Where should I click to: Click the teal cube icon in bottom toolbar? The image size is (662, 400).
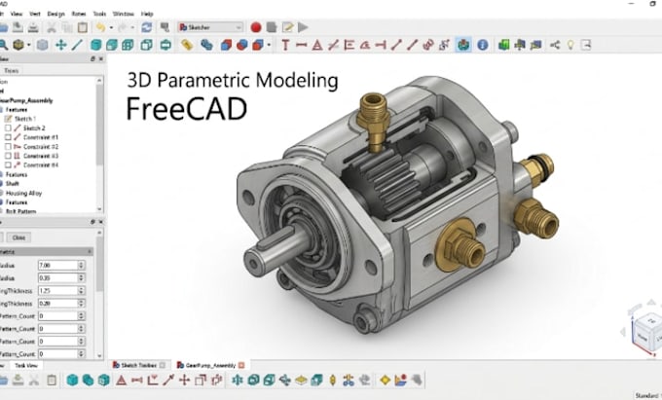[x=72, y=381]
